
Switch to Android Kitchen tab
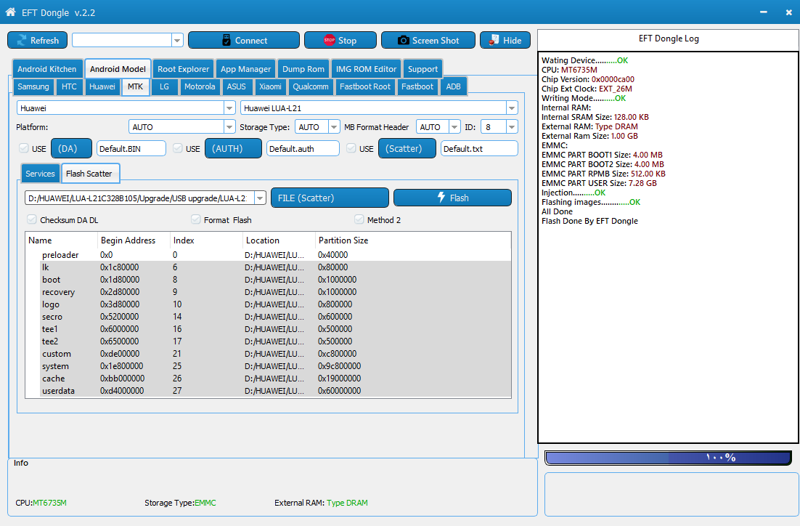46,69
